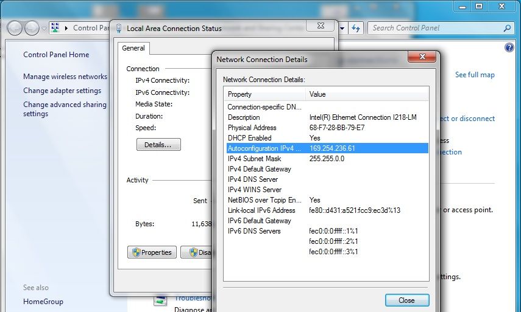Click the 255.255.0.0 value
The height and width of the screenshot is (312, 521).
point(327,159)
